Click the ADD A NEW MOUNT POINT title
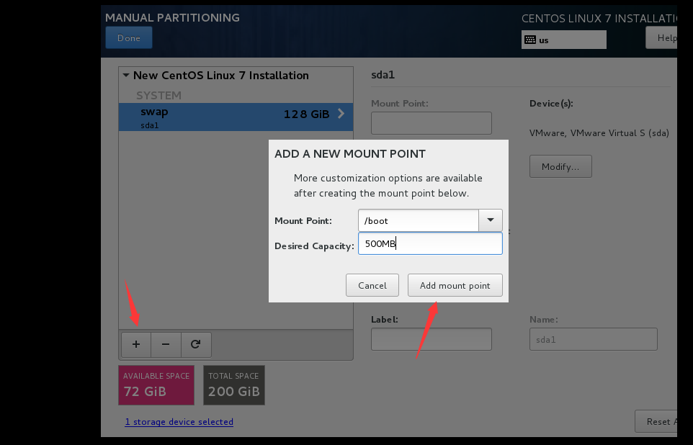Screen dimensions: 693x445 point(350,154)
